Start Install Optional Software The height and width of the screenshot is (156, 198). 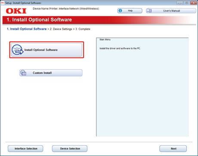[46, 50]
